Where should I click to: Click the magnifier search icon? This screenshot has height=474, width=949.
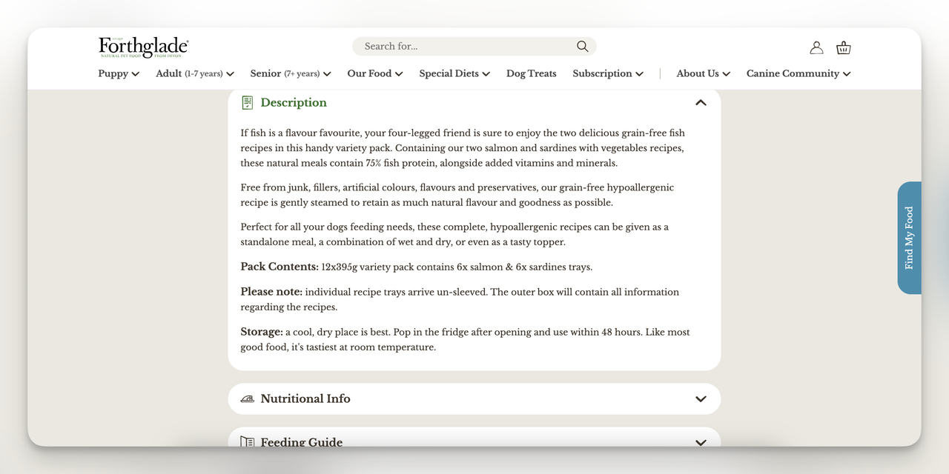point(583,46)
